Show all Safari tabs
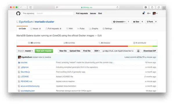Screen dimensions: 174x104 pyautogui.click(x=159, y=7)
